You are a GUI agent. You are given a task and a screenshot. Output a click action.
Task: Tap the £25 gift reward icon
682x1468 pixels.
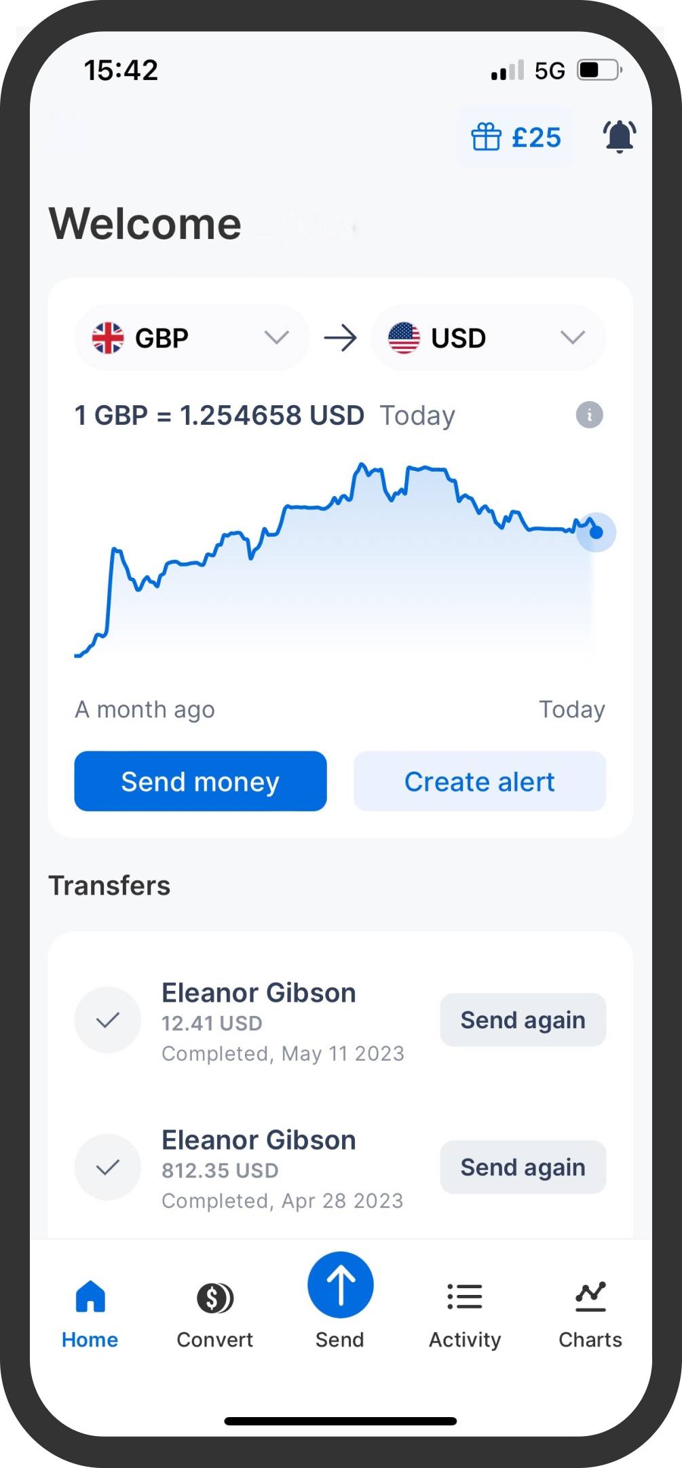tap(487, 137)
